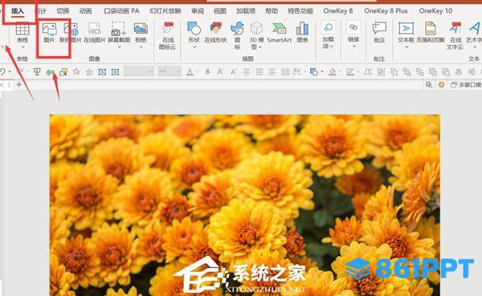
Task: Open the undo history dropdown arrow
Action: [10, 72]
